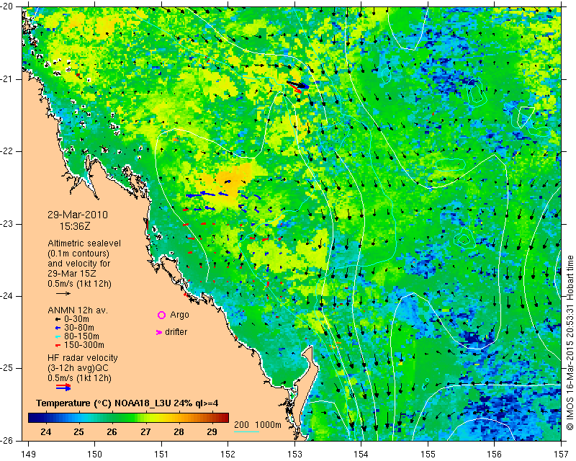The height and width of the screenshot is (461, 576).
Task: Click the time label 15:36Z
Action: (x=75, y=226)
